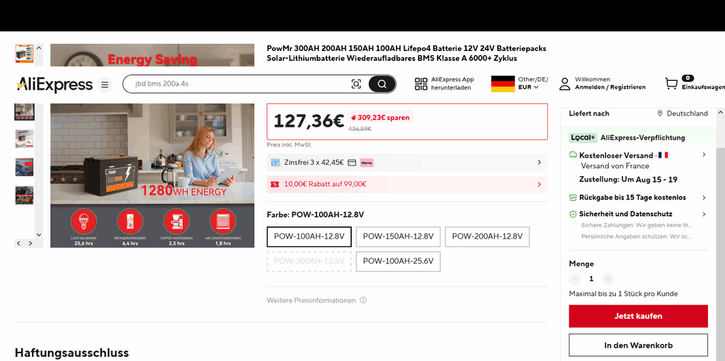This screenshot has width=725, height=361.
Task: Open the AliExpress home logo
Action: (x=54, y=85)
